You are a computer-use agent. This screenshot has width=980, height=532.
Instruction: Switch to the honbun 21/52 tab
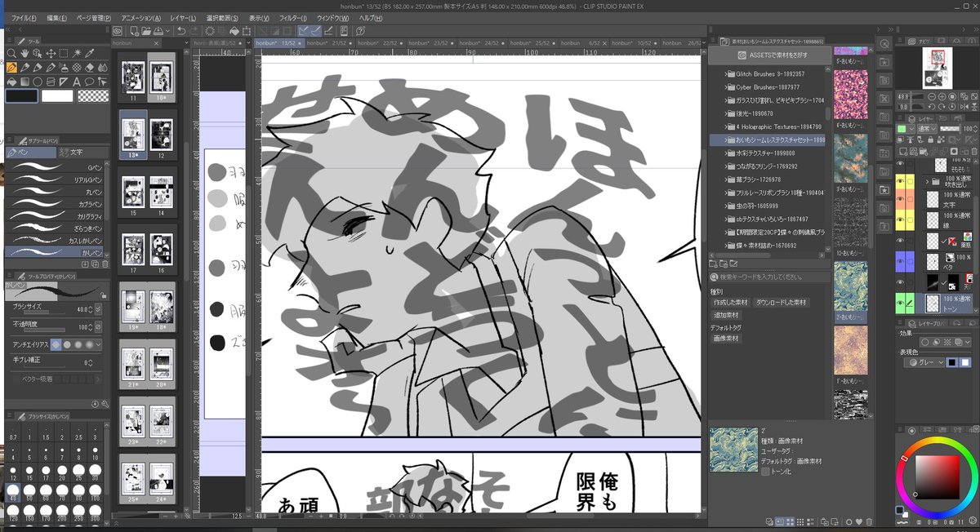[x=329, y=42]
